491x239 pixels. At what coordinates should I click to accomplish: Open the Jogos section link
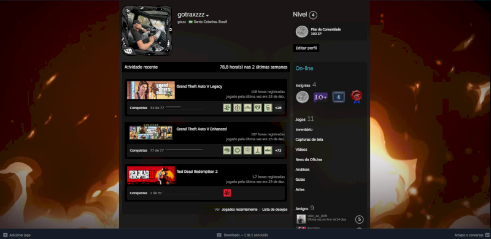pos(300,120)
